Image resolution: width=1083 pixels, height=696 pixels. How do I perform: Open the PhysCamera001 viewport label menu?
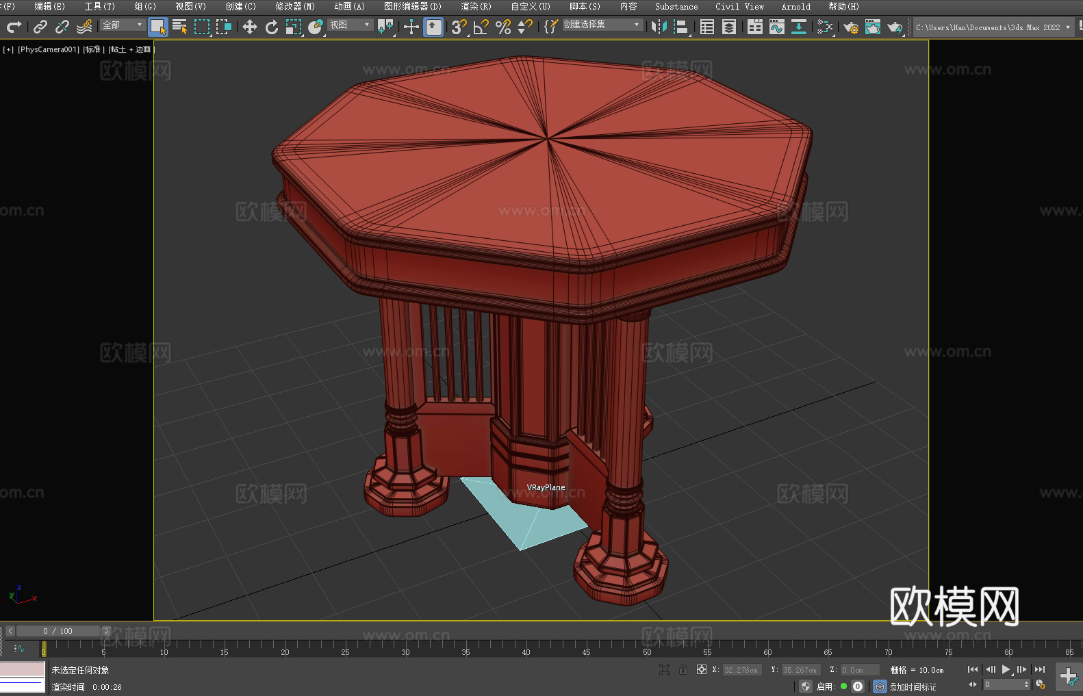[x=49, y=49]
